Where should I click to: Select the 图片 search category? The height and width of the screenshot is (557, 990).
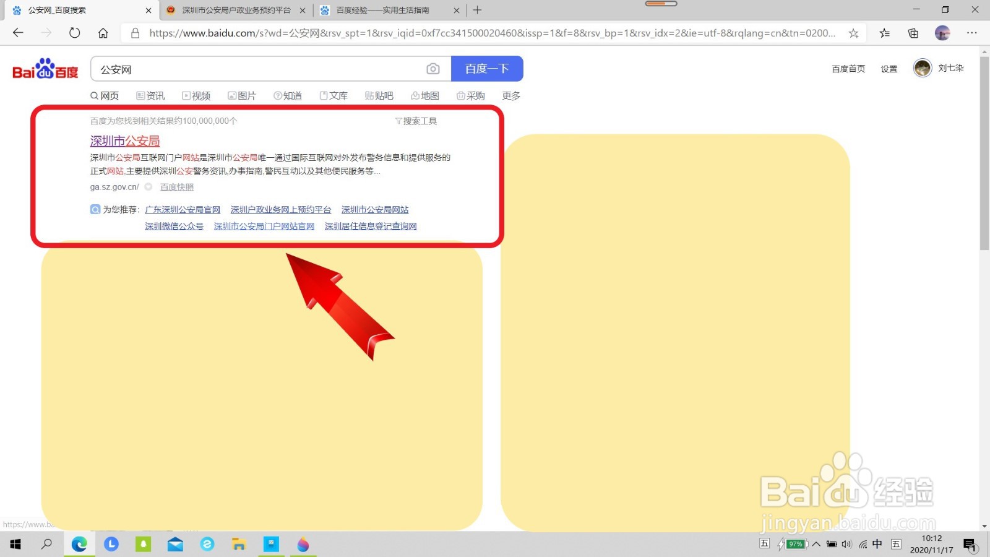click(x=242, y=95)
